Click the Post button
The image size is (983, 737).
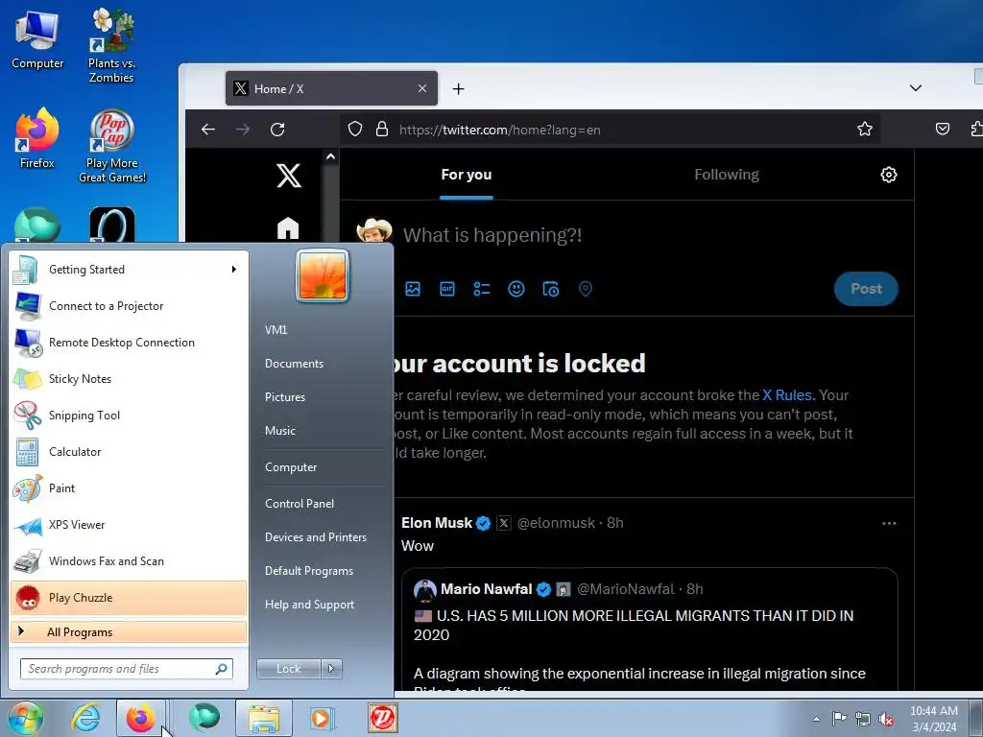click(x=866, y=289)
